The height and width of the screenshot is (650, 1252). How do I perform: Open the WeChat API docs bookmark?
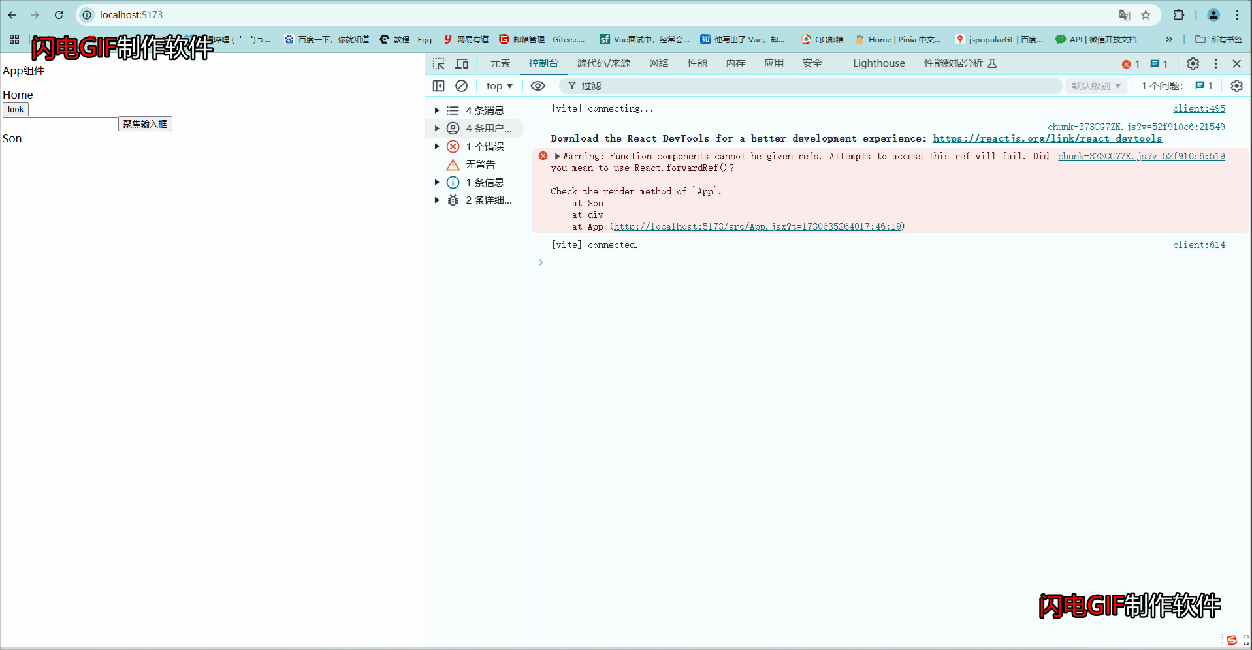(x=1097, y=39)
